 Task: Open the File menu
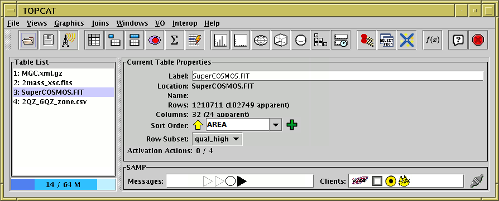tap(13, 23)
